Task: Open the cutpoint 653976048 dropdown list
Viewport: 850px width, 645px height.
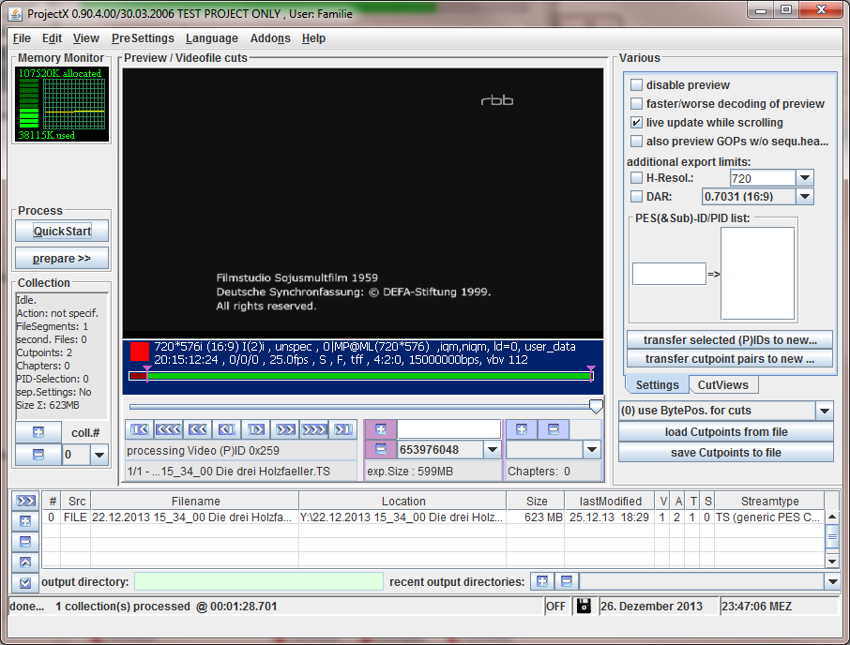Action: (x=493, y=450)
